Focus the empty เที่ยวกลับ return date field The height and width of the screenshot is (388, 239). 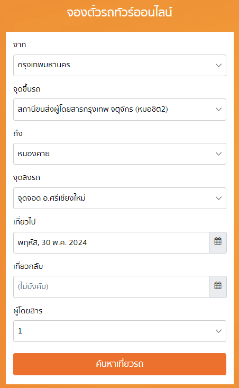point(111,287)
